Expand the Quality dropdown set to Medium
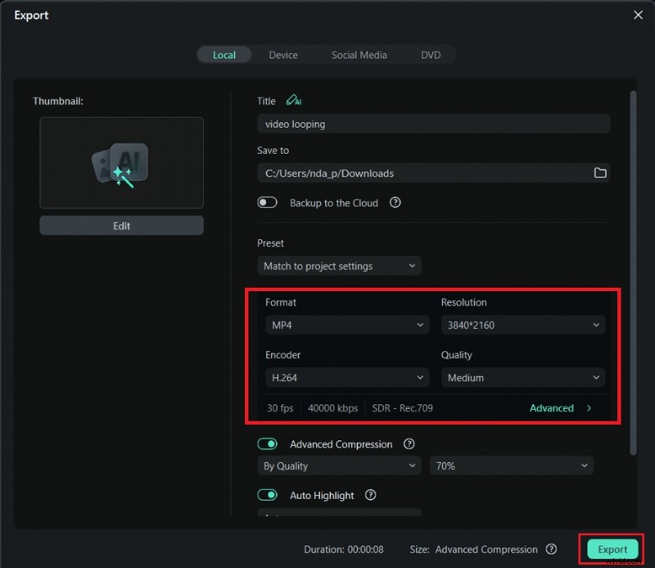 (x=522, y=377)
